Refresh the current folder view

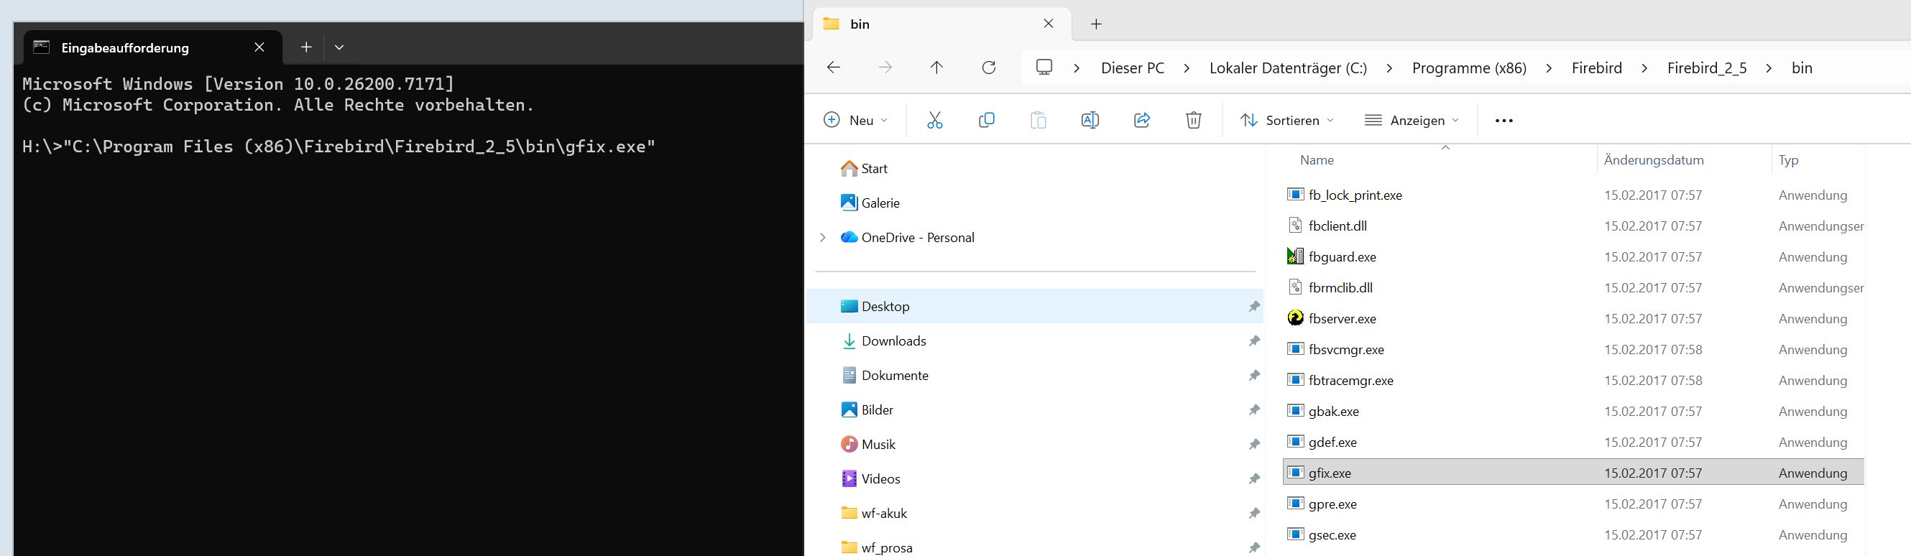coord(988,68)
